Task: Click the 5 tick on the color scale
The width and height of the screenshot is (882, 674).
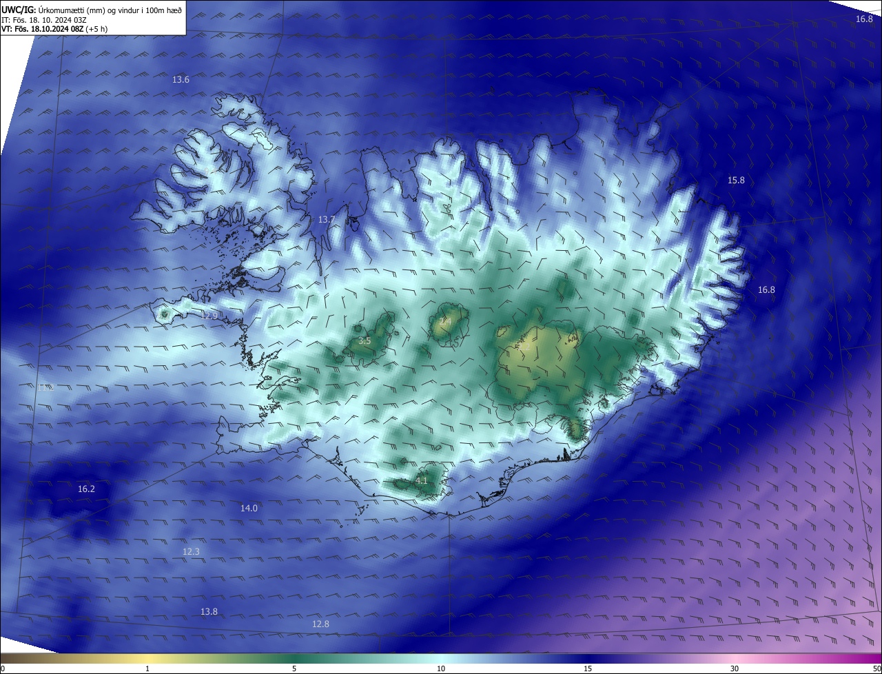Action: click(294, 668)
